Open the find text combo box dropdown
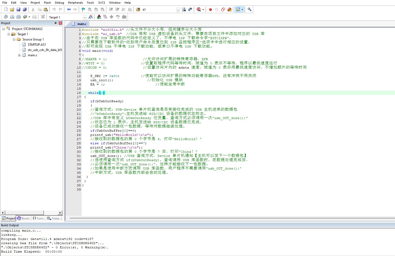The width and height of the screenshot is (395, 256). 178,10
